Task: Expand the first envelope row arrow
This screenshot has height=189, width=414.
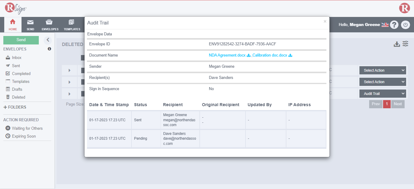Action: click(x=69, y=70)
